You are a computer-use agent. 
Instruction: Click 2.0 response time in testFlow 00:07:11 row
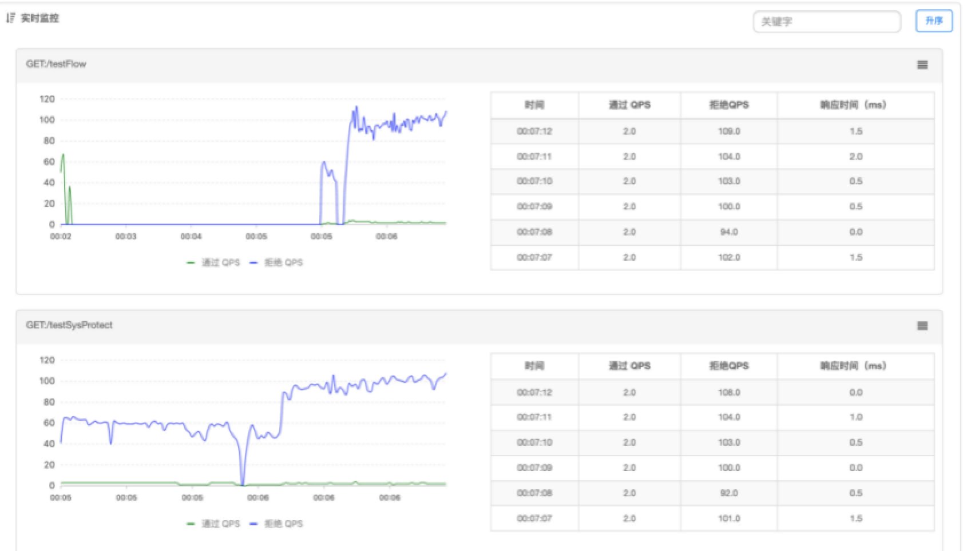click(x=855, y=157)
